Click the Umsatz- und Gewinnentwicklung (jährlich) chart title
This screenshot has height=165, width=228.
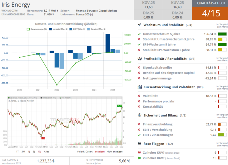click(66, 24)
